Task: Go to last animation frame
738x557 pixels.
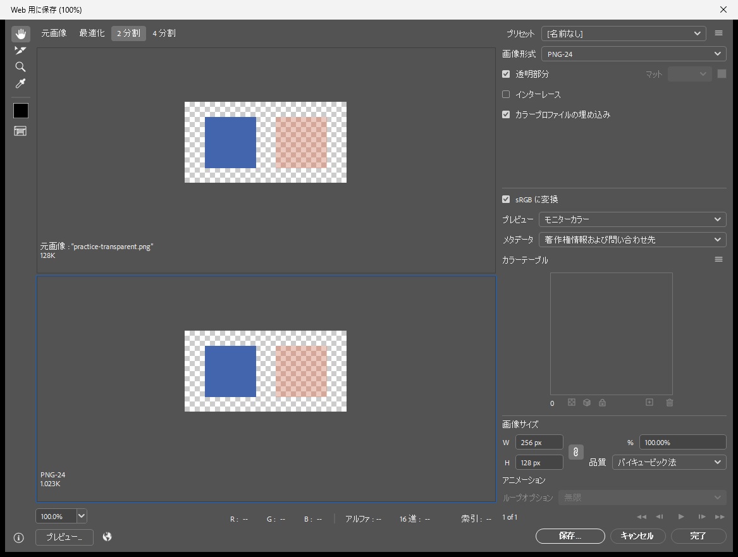Action: (x=720, y=517)
